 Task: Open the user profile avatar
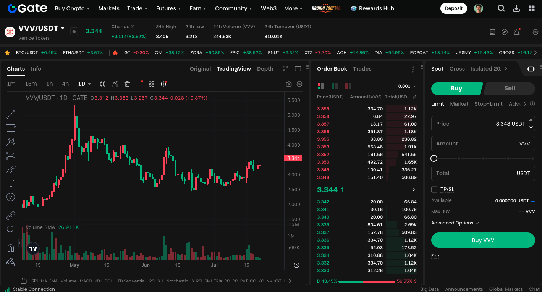(479, 8)
